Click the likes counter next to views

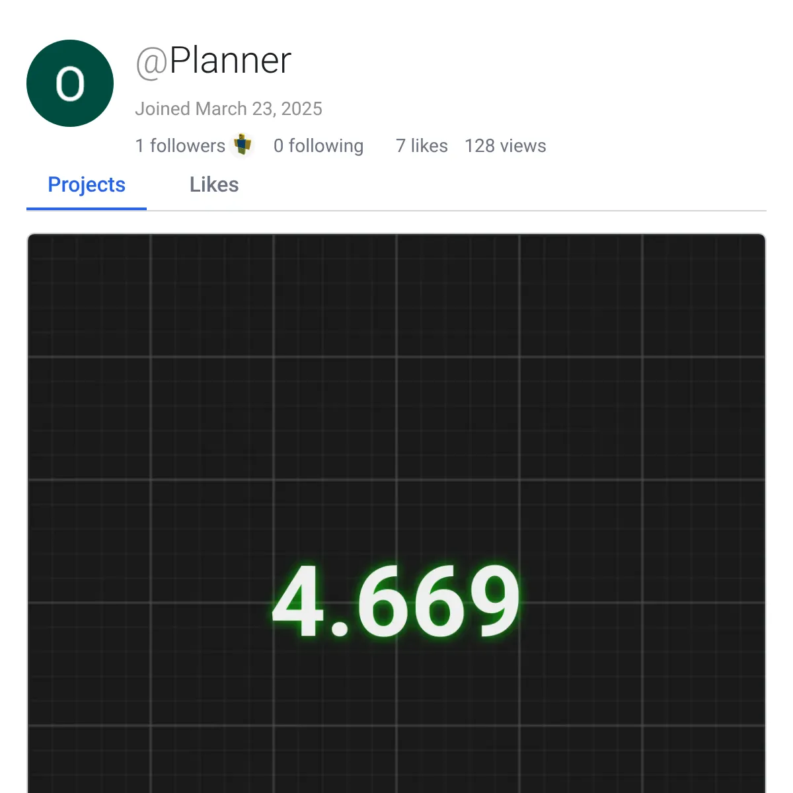421,145
